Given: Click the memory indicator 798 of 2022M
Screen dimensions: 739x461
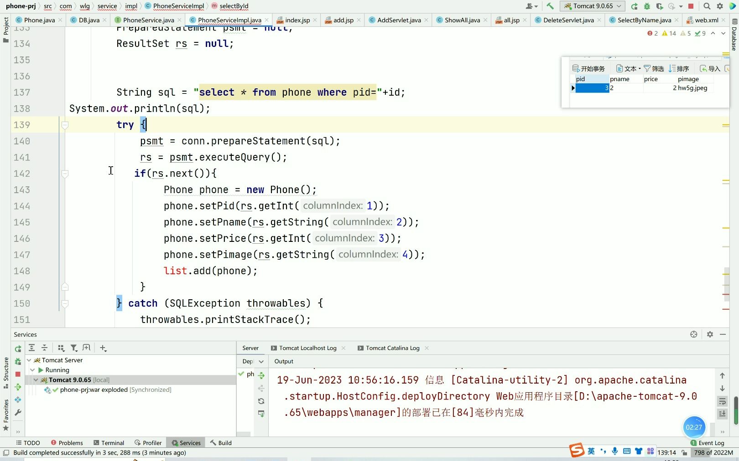Looking at the screenshot, I should tap(713, 453).
